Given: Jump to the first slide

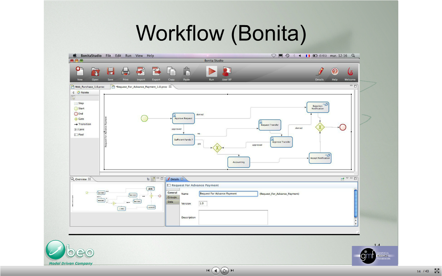Looking at the screenshot, I should point(208,270).
